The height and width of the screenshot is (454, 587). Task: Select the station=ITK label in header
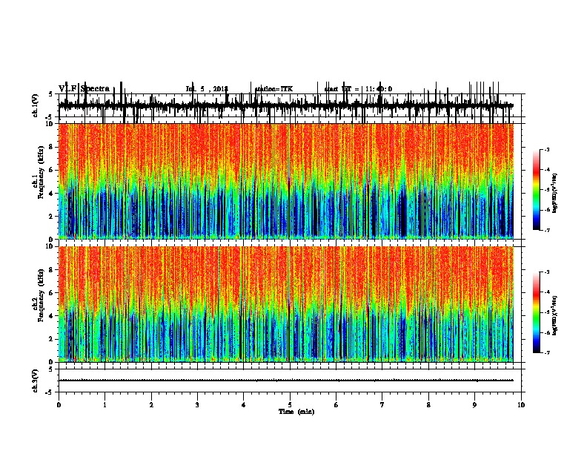[x=273, y=89]
